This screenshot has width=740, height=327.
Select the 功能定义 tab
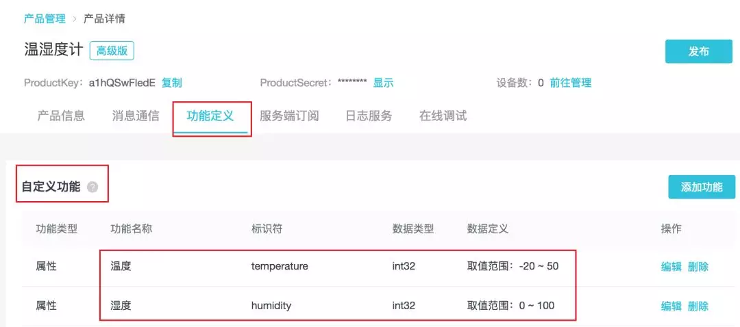coord(210,116)
